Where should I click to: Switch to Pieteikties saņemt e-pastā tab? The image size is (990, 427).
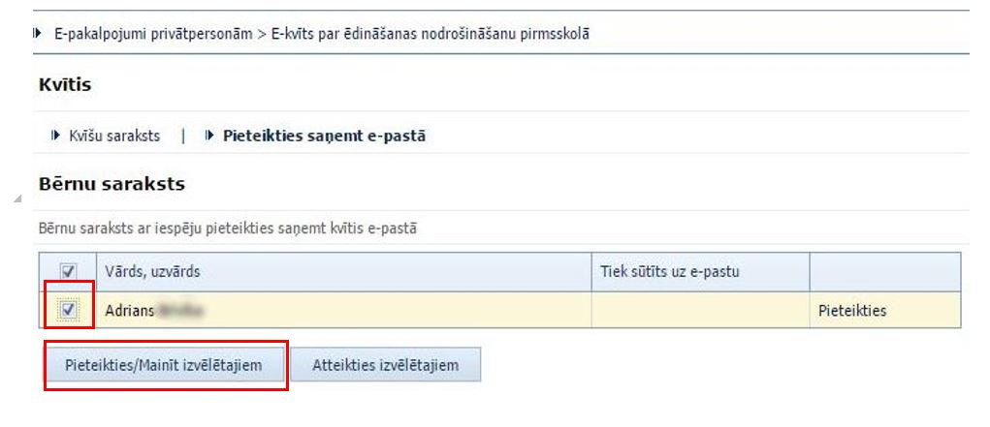point(324,136)
